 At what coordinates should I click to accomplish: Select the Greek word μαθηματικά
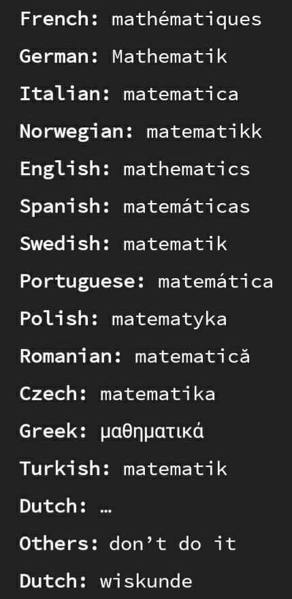point(152,431)
